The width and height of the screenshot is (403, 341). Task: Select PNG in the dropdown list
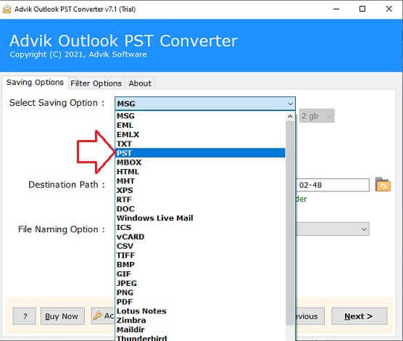coord(201,292)
